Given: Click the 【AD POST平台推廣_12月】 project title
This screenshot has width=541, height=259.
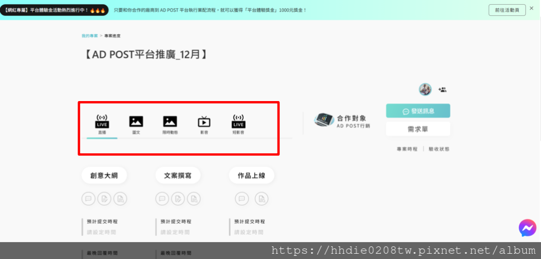Looking at the screenshot, I should click(x=146, y=54).
